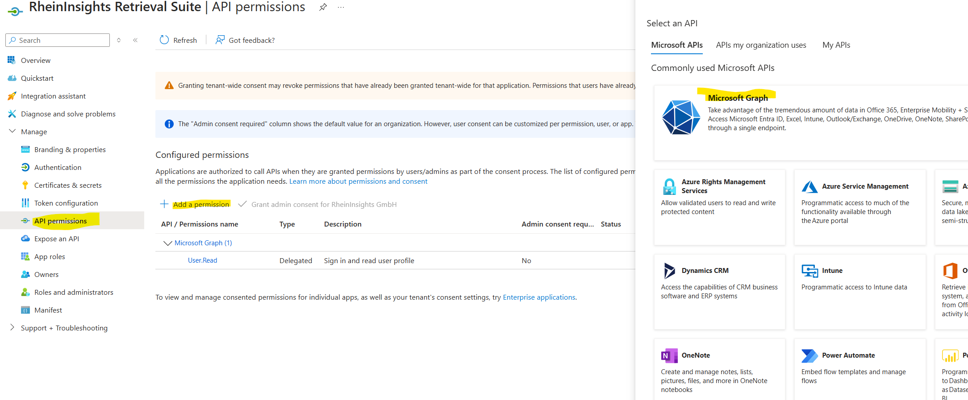The width and height of the screenshot is (968, 400).
Task: Click the Dynamics CRM logo icon
Action: pyautogui.click(x=669, y=271)
